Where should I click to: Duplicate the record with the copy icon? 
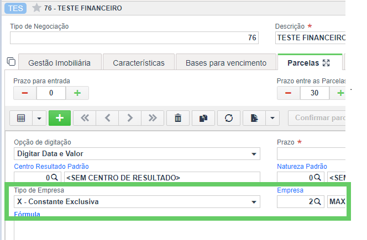(203, 118)
